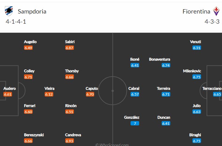Select Venuti's 6.31 rating badge
This screenshot has height=146, width=222.
(197, 48)
